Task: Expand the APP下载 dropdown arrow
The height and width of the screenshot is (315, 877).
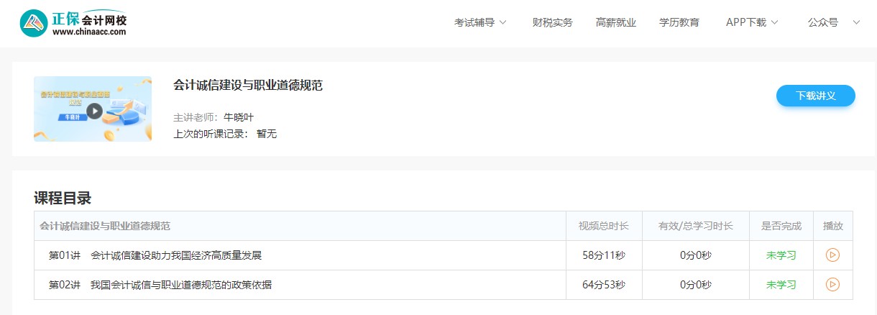Action: click(774, 22)
